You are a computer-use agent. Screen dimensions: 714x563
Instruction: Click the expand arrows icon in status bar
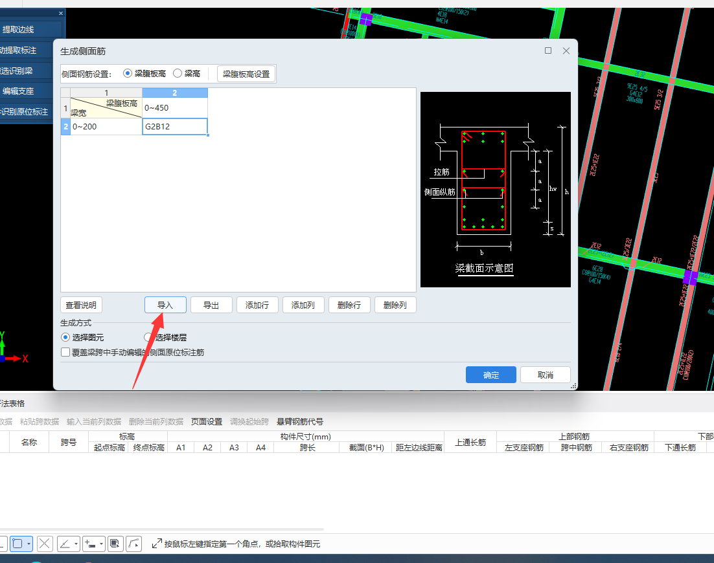157,544
